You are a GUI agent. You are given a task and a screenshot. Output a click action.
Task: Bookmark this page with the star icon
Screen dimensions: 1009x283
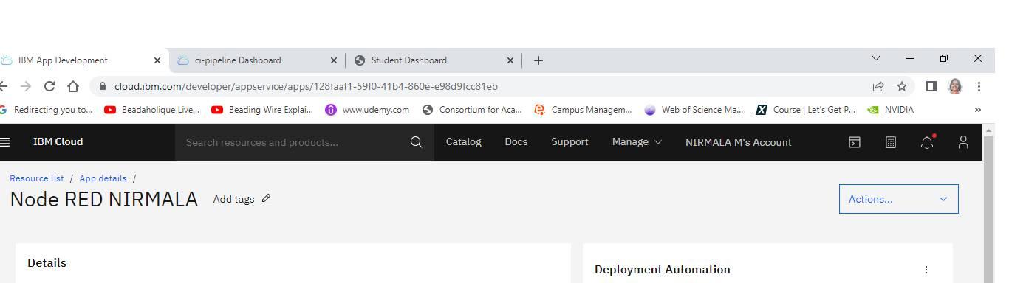pyautogui.click(x=902, y=86)
